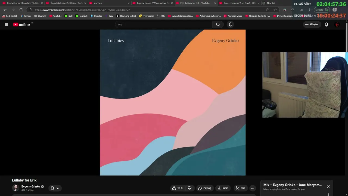Expand the POE bookmarks folder
This screenshot has height=196, width=348.
[161, 16]
